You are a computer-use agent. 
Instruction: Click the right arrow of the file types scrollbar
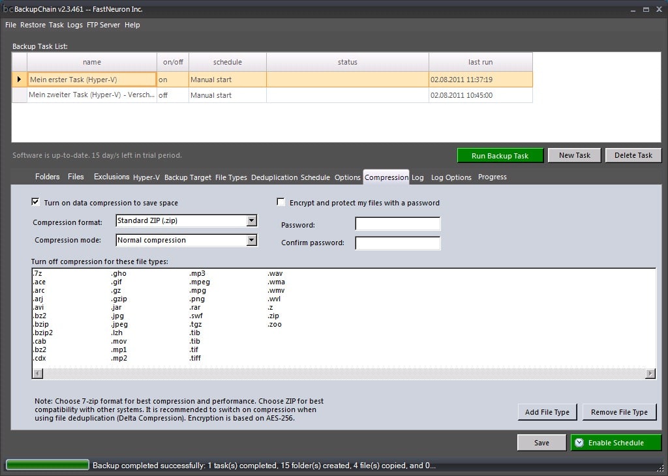coord(650,374)
